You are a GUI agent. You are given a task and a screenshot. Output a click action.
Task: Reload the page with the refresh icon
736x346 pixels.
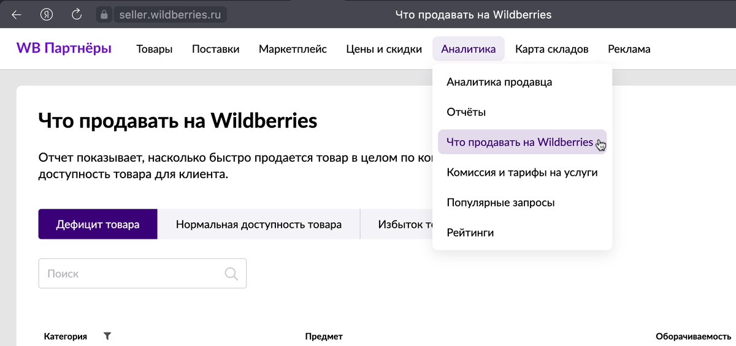click(77, 14)
